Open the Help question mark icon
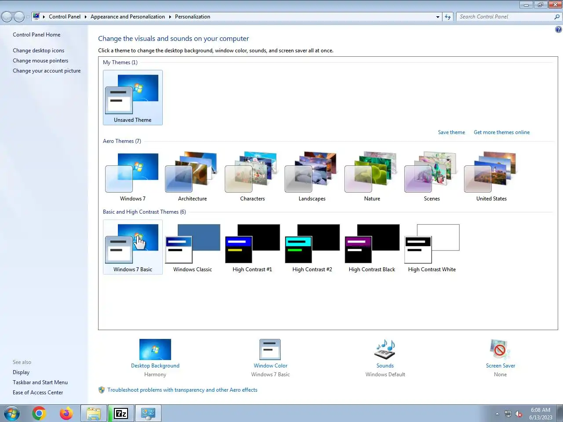The width and height of the screenshot is (563, 422). point(558,29)
